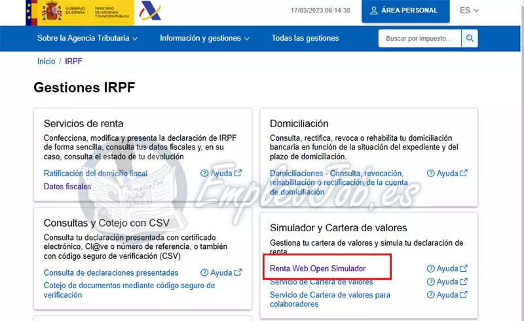Click the IRPF breadcrumb link
This screenshot has height=321, width=524.
(73, 61)
